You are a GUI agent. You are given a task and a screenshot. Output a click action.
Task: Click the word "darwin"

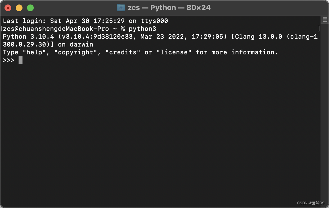click(x=81, y=44)
